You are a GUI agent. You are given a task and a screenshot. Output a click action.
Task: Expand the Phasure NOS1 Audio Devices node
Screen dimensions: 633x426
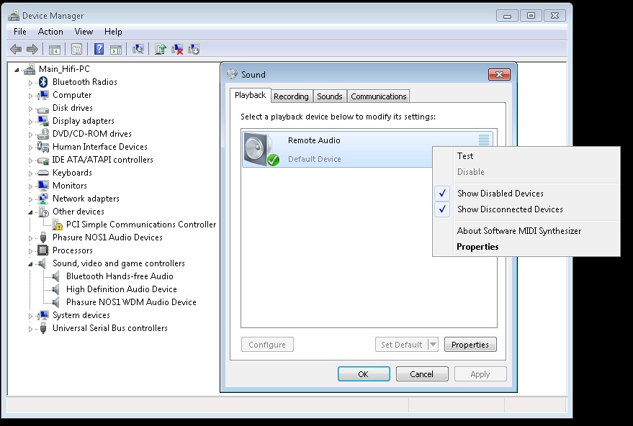pyautogui.click(x=31, y=238)
